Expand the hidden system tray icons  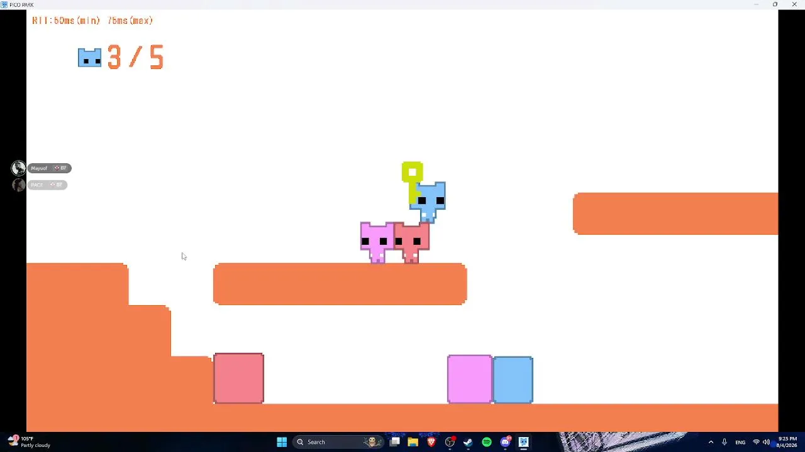[x=711, y=442]
